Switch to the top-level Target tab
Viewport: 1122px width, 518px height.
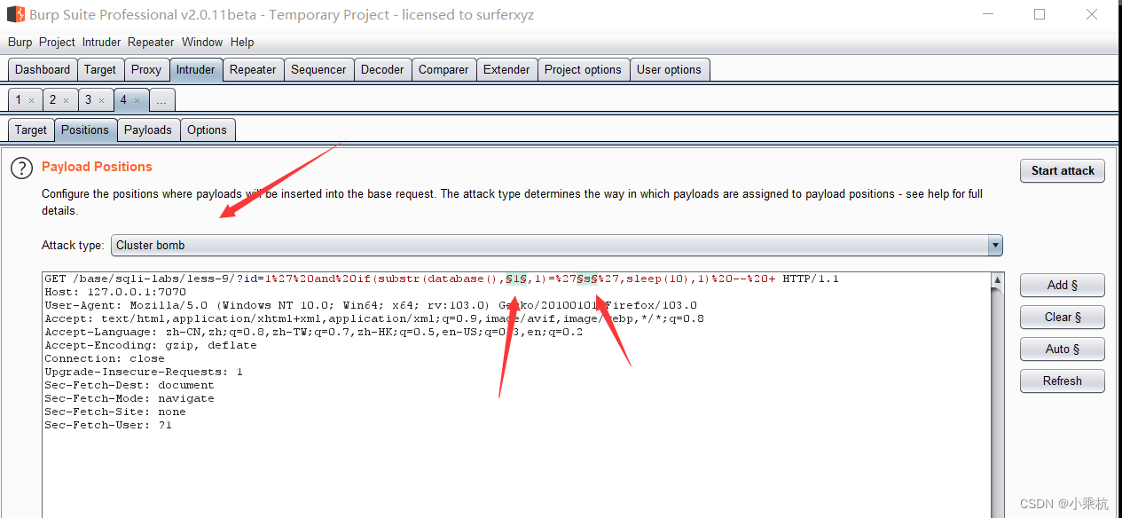[x=100, y=70]
